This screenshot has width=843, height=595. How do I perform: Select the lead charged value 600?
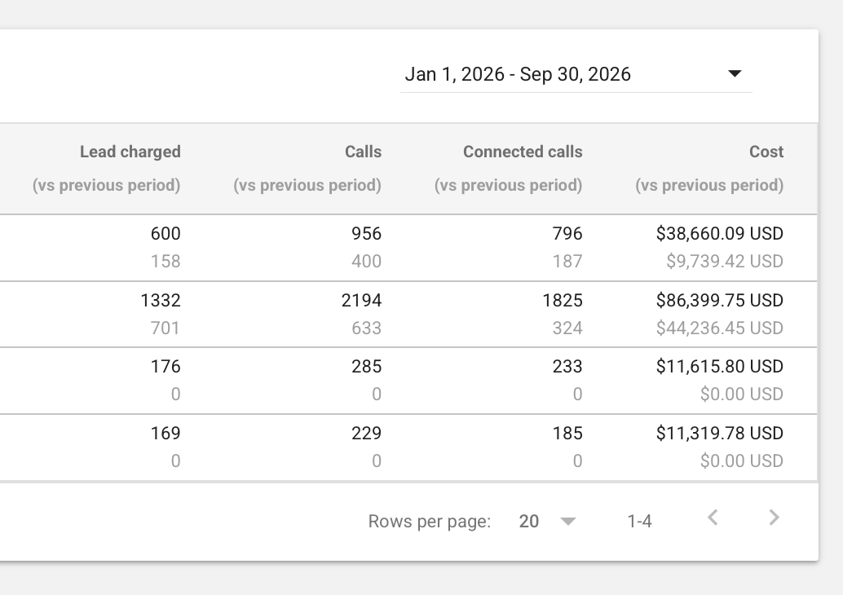point(165,233)
